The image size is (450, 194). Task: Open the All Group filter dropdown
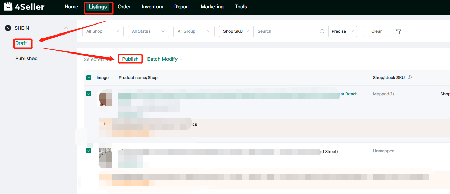pyautogui.click(x=194, y=31)
